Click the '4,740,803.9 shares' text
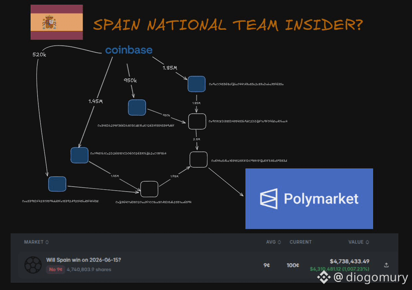The width and height of the screenshot is (412, 290). pyautogui.click(x=89, y=270)
